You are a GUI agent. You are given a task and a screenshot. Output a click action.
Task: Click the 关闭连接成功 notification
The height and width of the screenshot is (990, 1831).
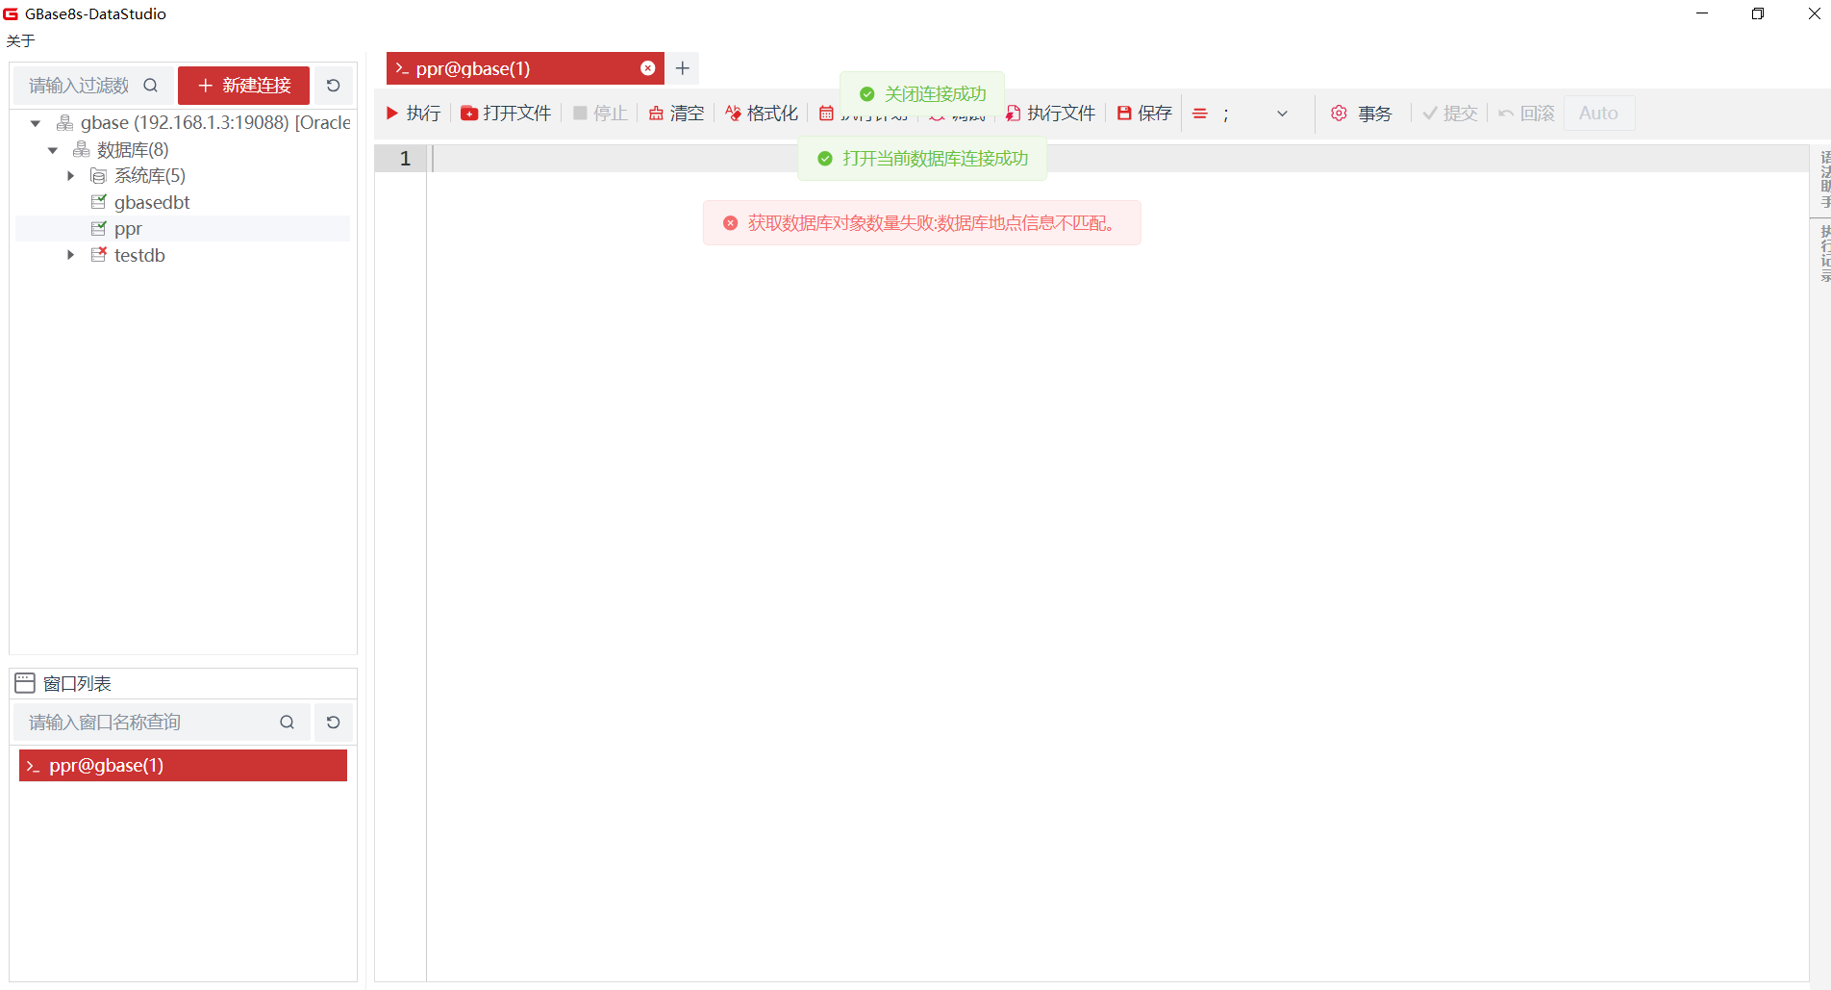click(922, 94)
